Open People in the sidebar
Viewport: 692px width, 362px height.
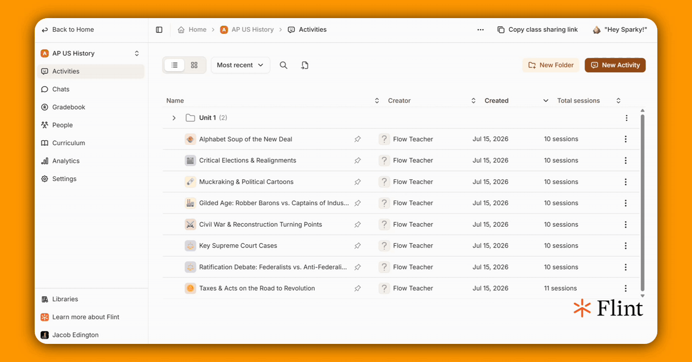coord(91,125)
